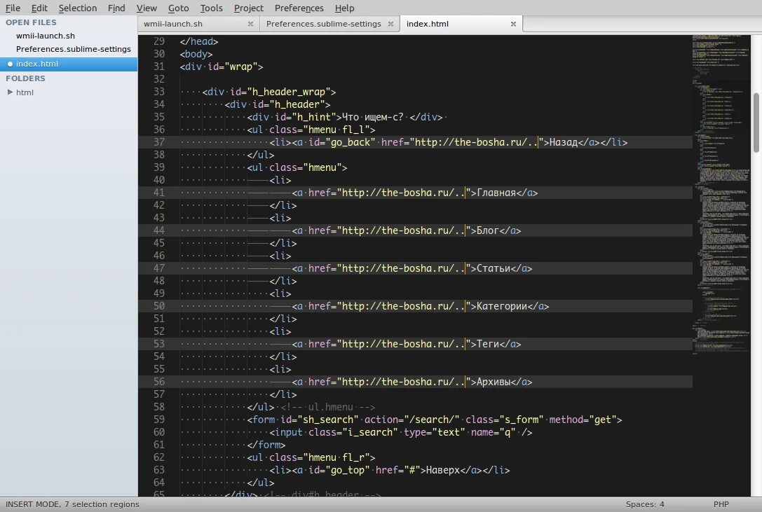The width and height of the screenshot is (762, 512).
Task: Close the Preferences.sublime-settings tab
Action: (390, 24)
